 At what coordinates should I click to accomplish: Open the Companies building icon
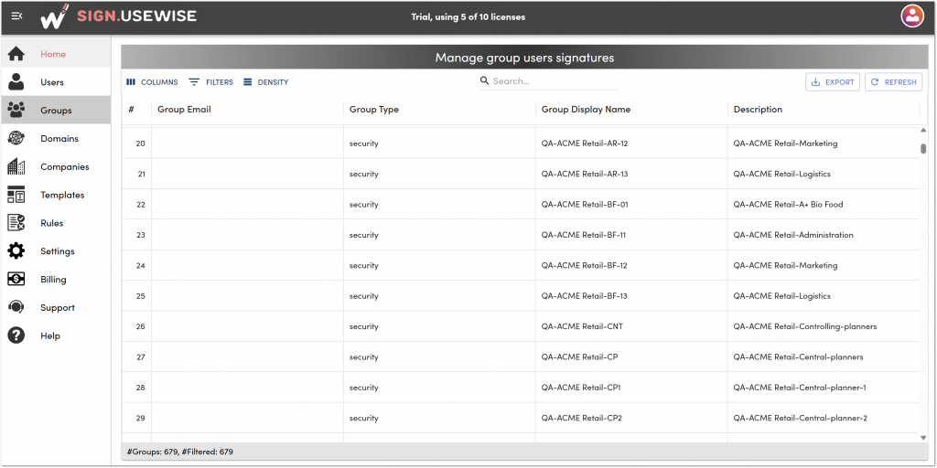pyautogui.click(x=16, y=166)
